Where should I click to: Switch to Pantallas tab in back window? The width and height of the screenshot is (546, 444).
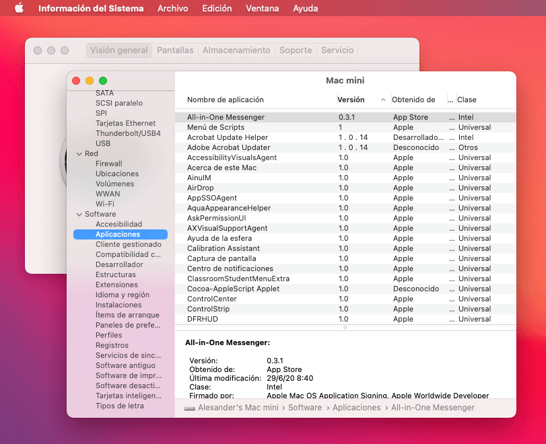click(175, 50)
